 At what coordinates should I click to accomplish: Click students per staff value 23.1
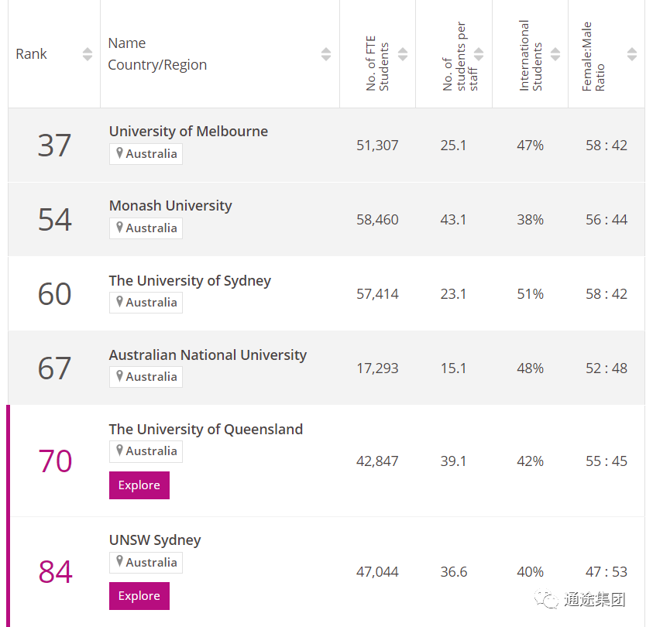453,294
